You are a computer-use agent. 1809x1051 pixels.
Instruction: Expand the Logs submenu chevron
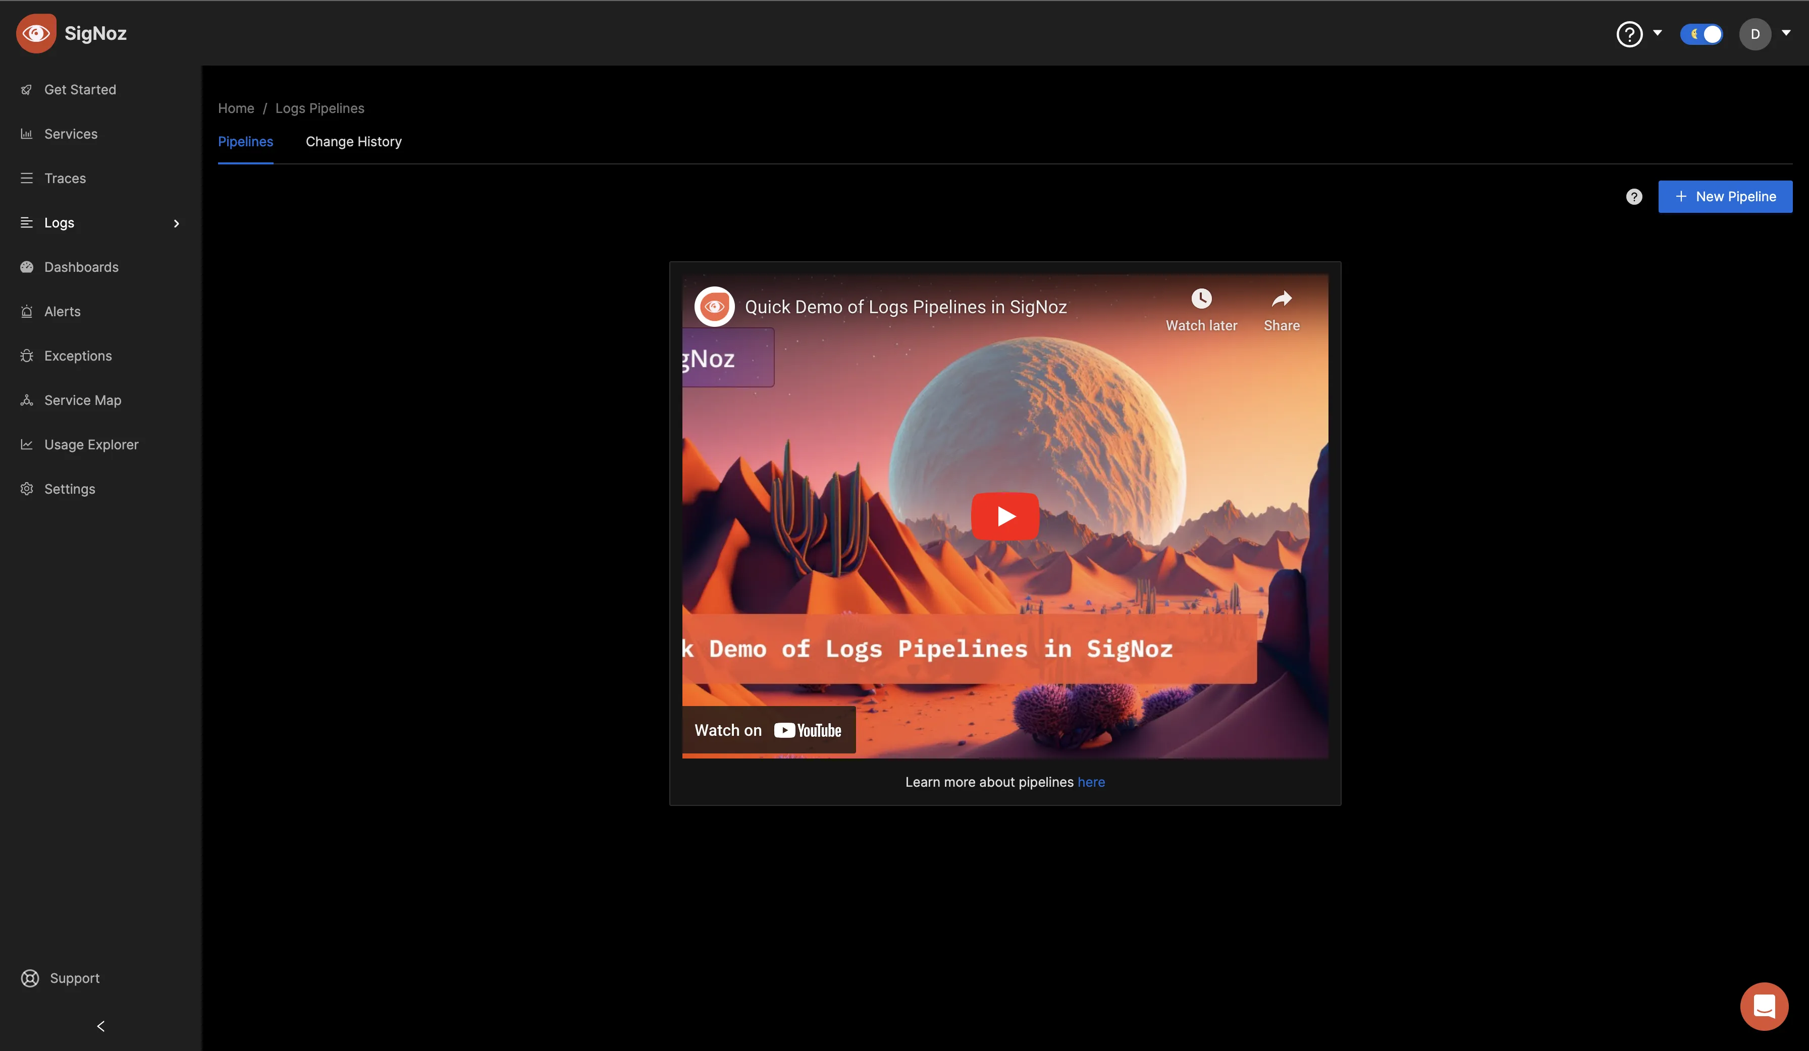[x=176, y=223]
